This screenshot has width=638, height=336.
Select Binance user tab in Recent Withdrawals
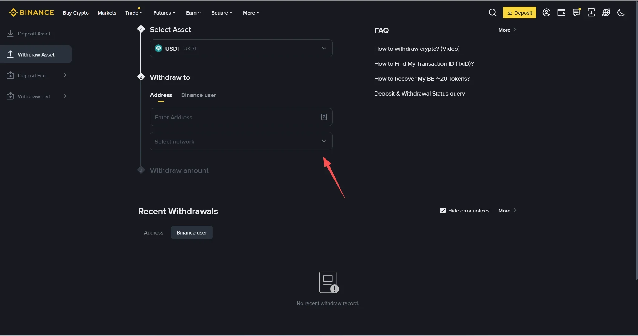click(192, 232)
